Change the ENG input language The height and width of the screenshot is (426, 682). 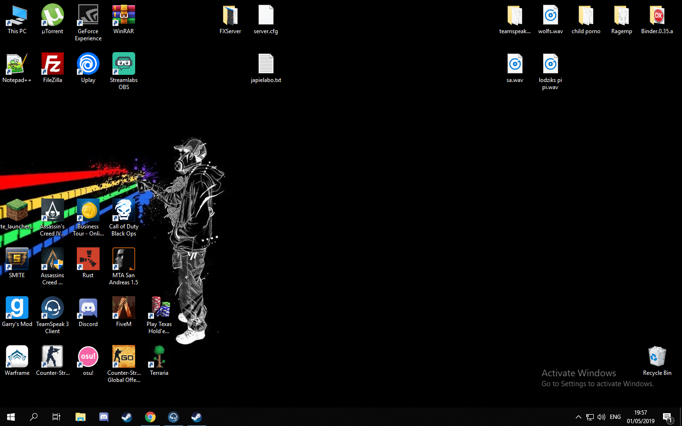pos(616,417)
